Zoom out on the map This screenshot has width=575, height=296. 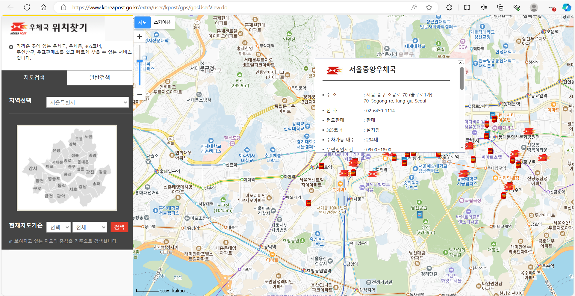tap(140, 94)
